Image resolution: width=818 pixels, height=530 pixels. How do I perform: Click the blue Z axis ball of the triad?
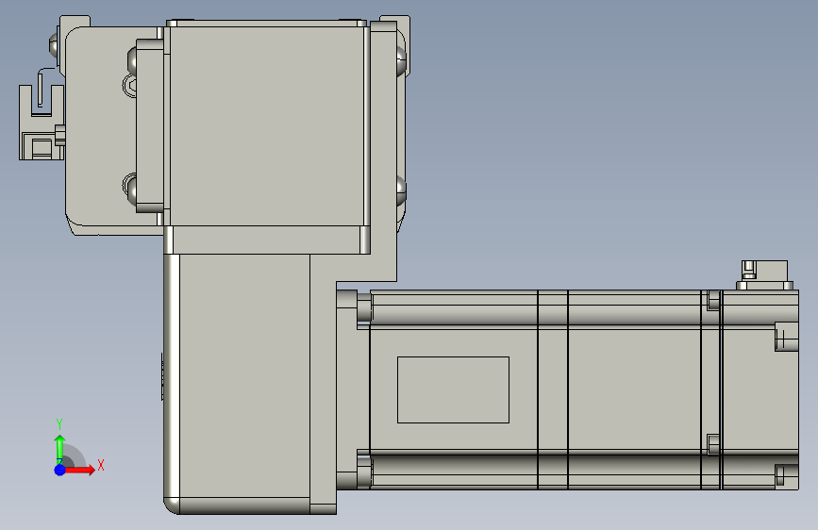(60, 470)
